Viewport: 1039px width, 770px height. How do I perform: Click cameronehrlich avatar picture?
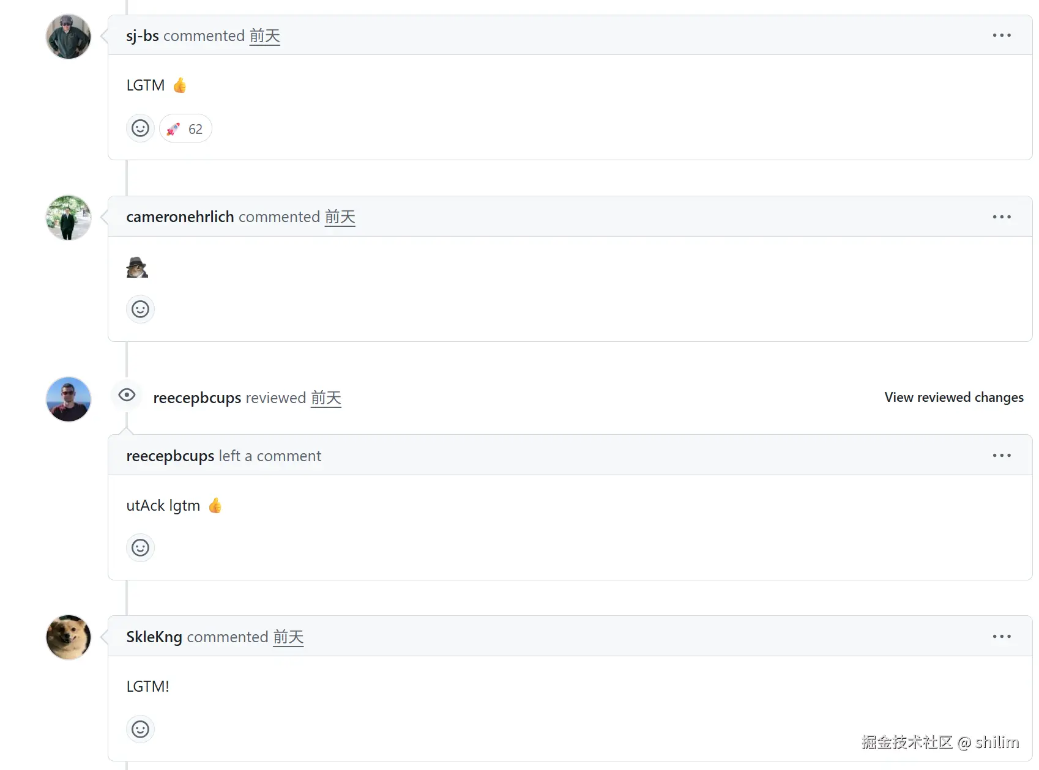click(x=69, y=218)
